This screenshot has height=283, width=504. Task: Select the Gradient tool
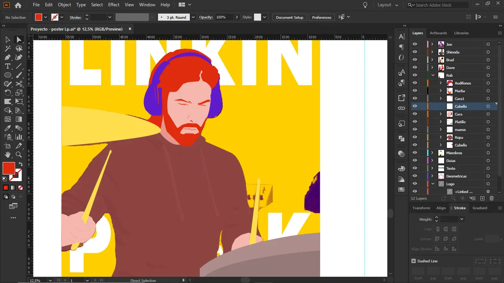[x=19, y=119]
